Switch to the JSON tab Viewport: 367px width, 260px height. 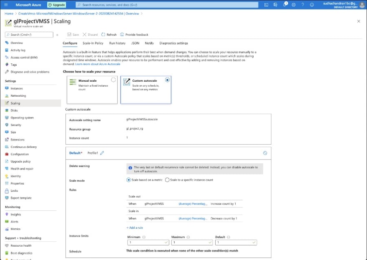(x=135, y=43)
